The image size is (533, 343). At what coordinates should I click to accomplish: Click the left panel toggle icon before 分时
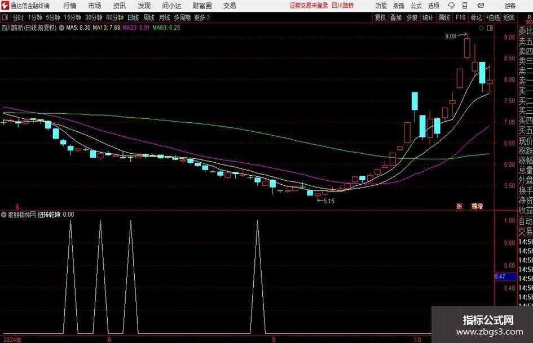point(5,17)
